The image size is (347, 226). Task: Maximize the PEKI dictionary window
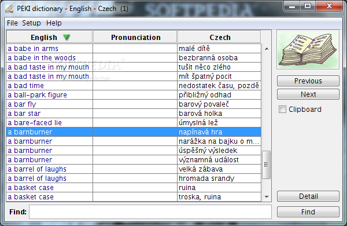308,6
